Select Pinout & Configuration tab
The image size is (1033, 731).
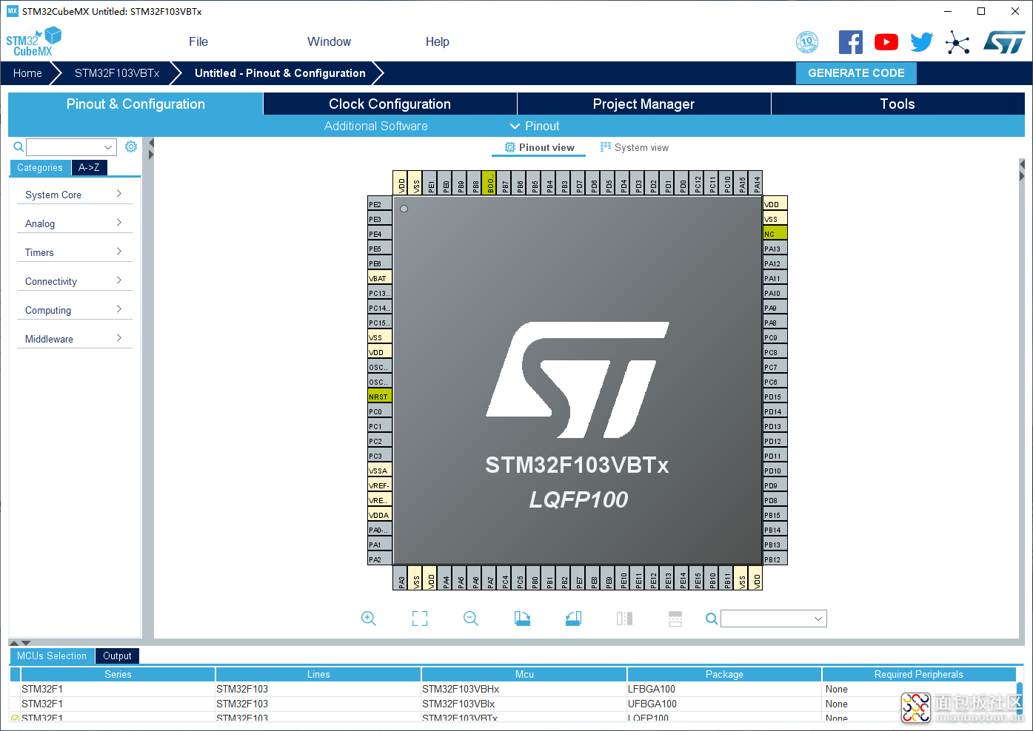click(x=136, y=104)
